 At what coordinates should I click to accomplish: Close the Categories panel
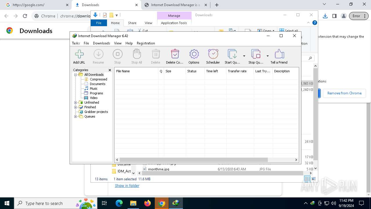pos(110,70)
